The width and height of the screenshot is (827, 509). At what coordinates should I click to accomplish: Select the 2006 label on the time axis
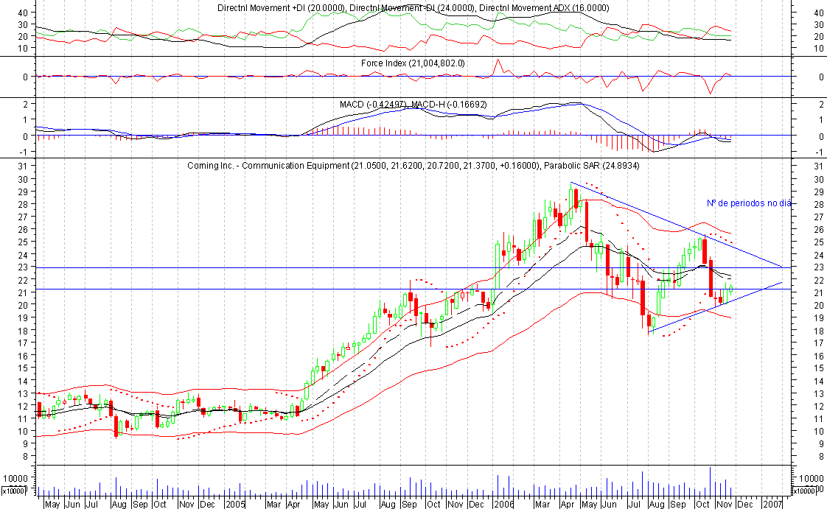click(503, 505)
